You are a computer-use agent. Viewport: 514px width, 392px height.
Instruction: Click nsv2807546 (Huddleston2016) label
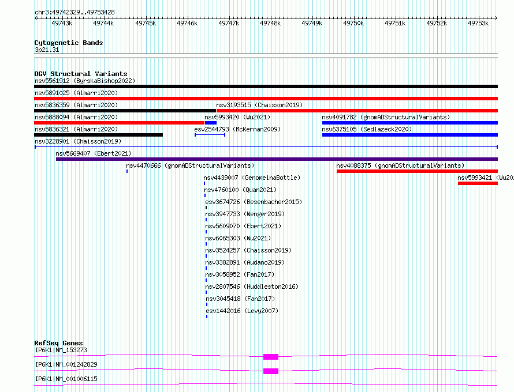[252, 287]
